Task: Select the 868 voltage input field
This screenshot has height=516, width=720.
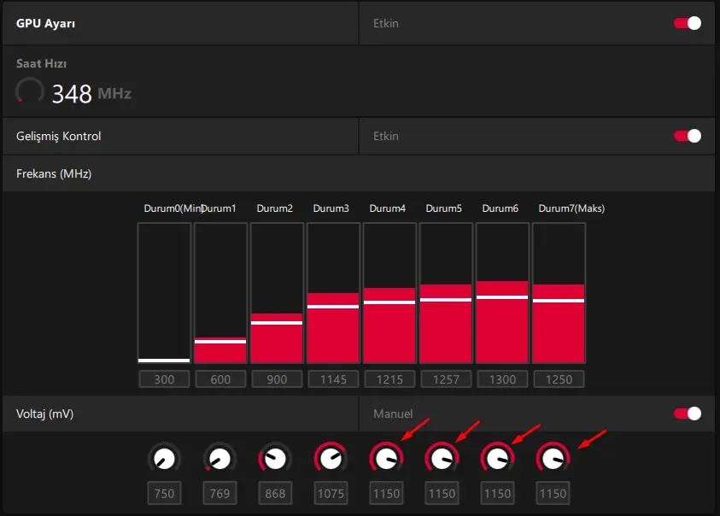Action: pos(275,494)
